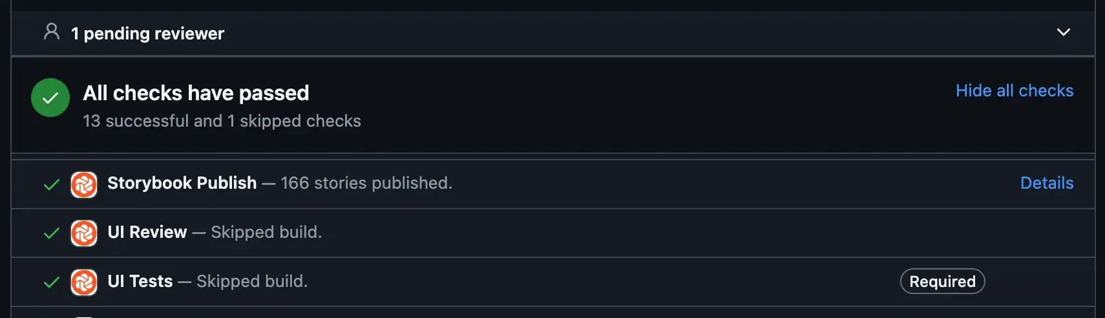The width and height of the screenshot is (1105, 318).
Task: Click the Chromatic icon beside UI Tests
Action: [x=84, y=282]
